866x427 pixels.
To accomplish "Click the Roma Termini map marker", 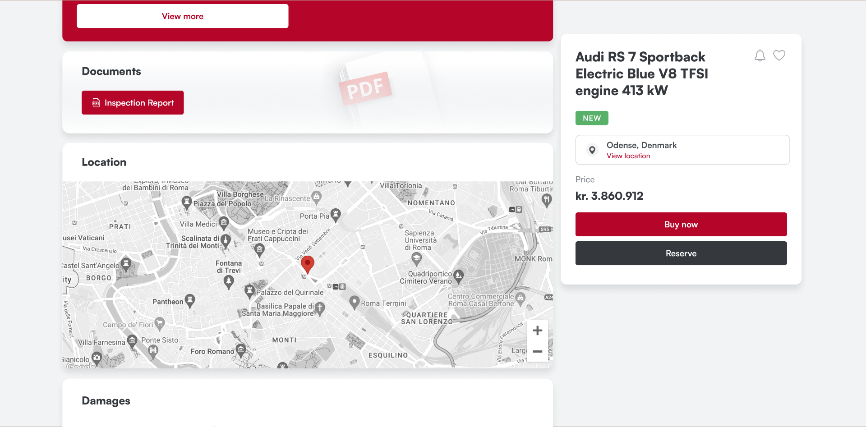I will pyautogui.click(x=355, y=302).
